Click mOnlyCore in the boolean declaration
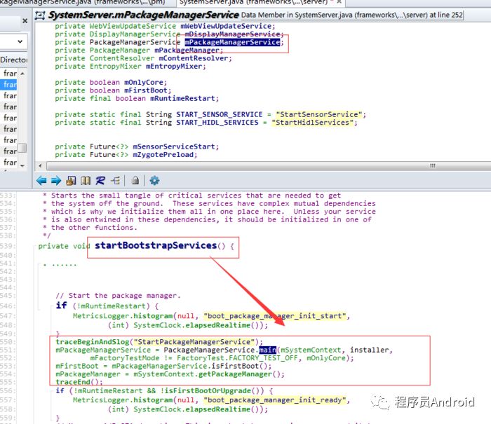This screenshot has width=491, height=424. click(x=144, y=82)
